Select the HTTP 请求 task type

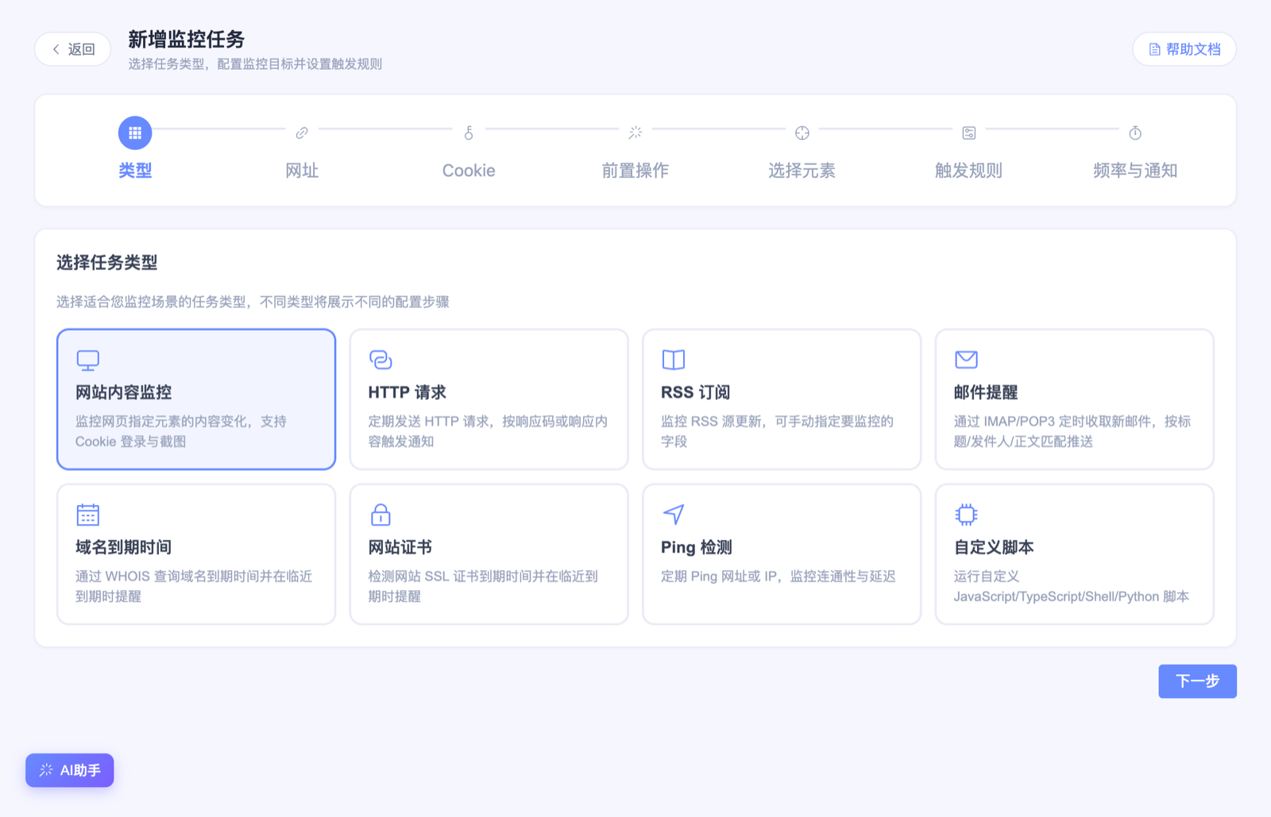489,399
